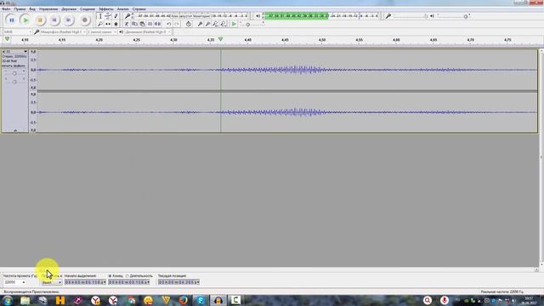Fit selection to window width
This screenshot has height=306, width=544.
(215, 24)
